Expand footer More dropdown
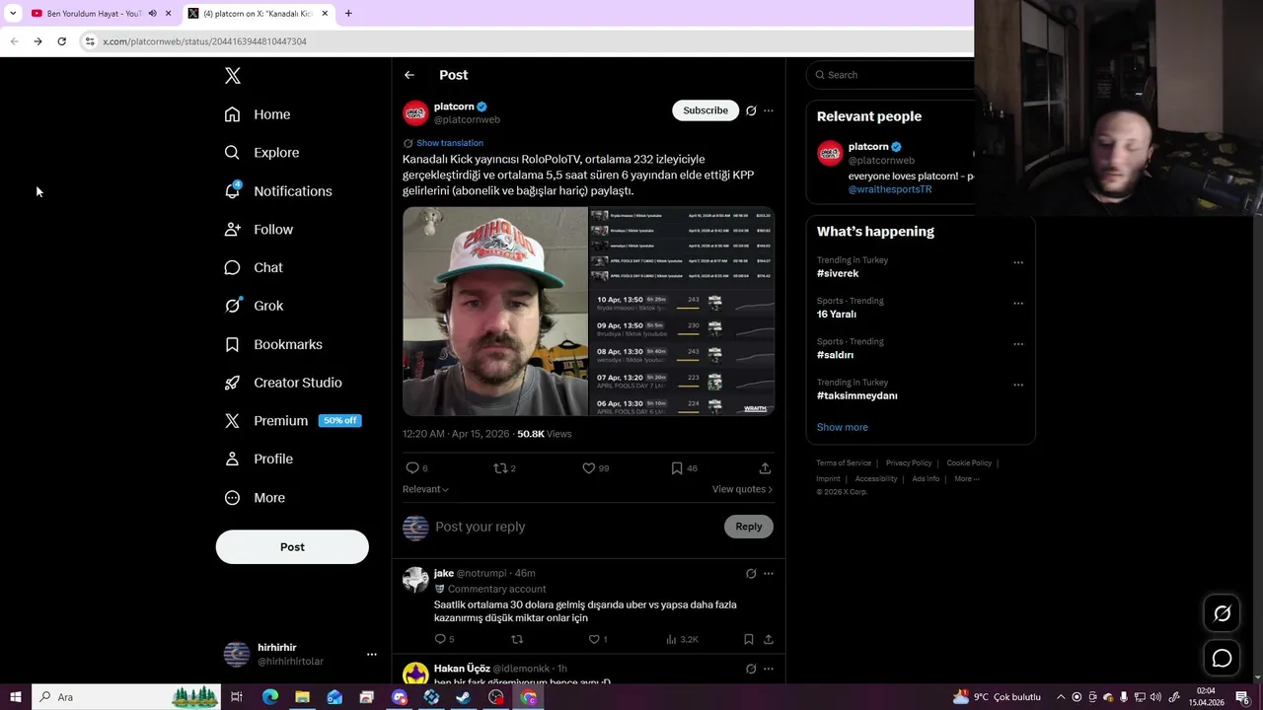 point(966,478)
